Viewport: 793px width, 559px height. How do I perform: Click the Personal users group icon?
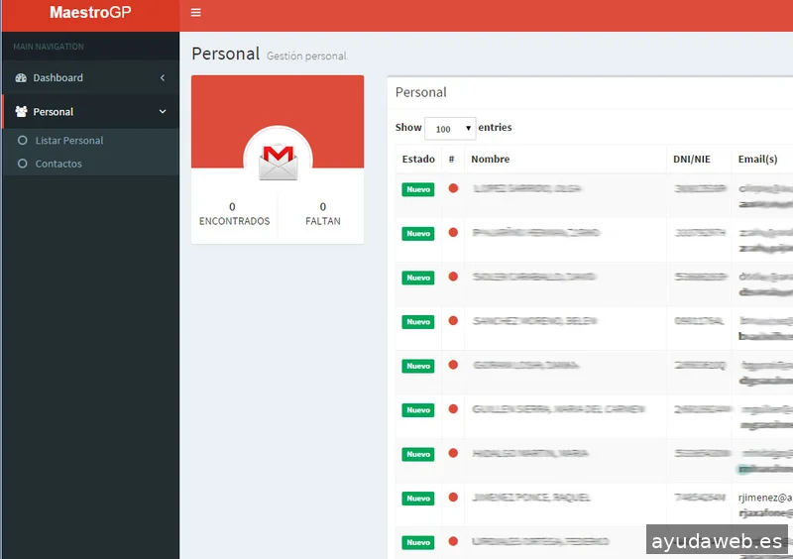point(21,112)
